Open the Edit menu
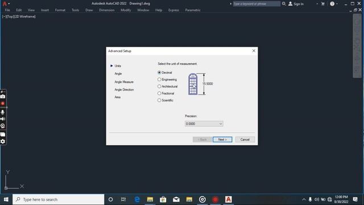The height and width of the screenshot is (205, 364). 19,10
